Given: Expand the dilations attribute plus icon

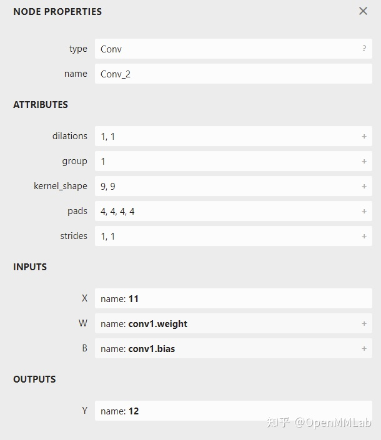Looking at the screenshot, I should (x=364, y=137).
